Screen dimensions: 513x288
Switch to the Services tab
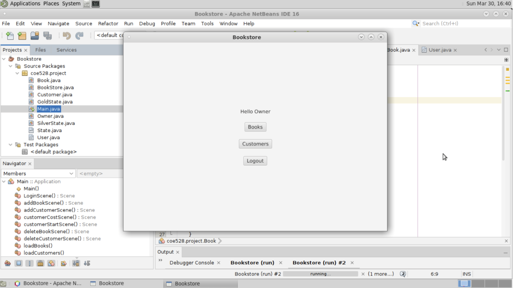(66, 50)
